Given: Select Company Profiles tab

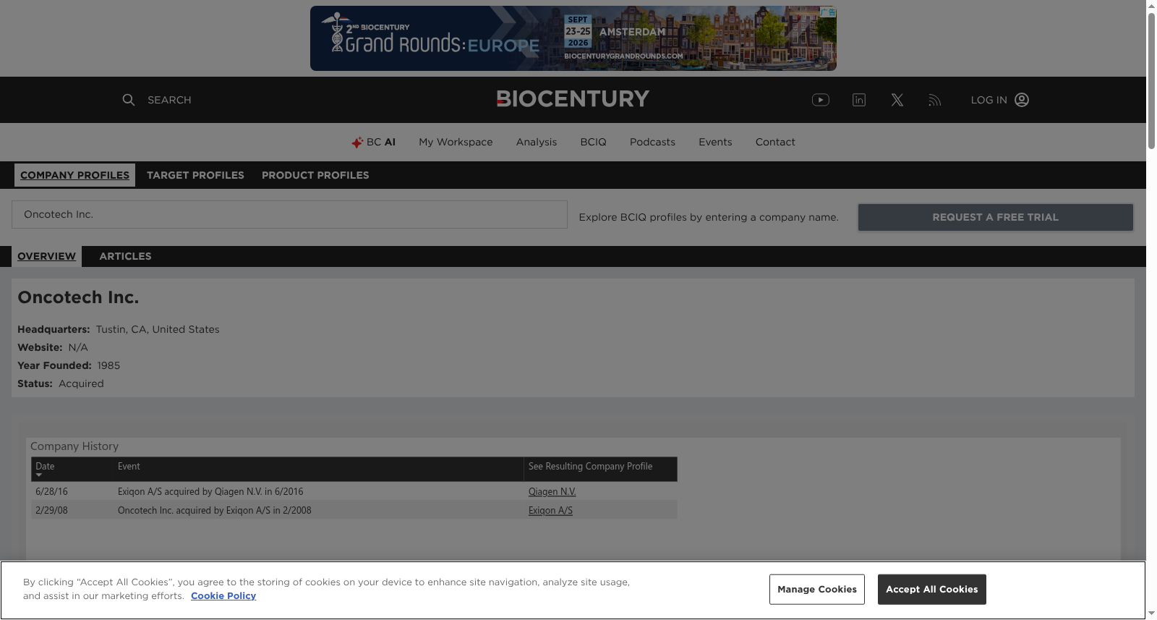Looking at the screenshot, I should click(74, 175).
